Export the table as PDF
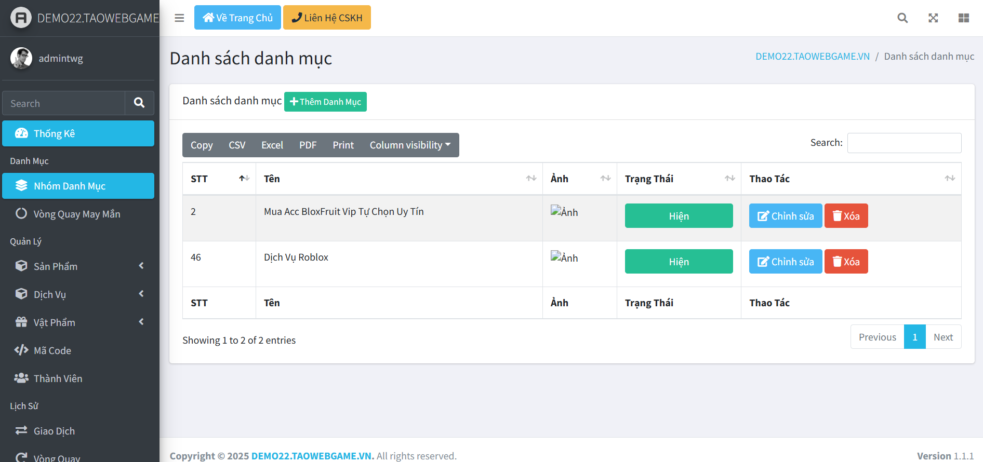Viewport: 983px width, 462px height. pos(308,145)
